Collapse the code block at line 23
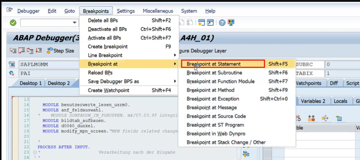This screenshot has width=360, height=160. point(35,152)
